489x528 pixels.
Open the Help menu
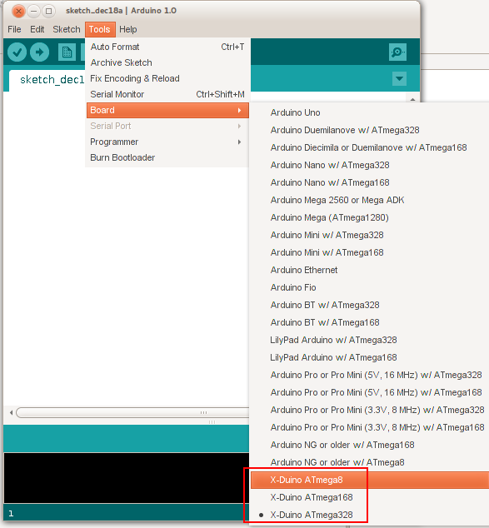(128, 29)
